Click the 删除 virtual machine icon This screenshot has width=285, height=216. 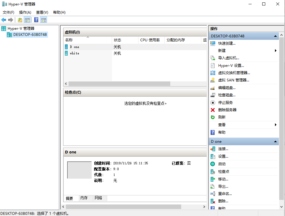coord(213,201)
